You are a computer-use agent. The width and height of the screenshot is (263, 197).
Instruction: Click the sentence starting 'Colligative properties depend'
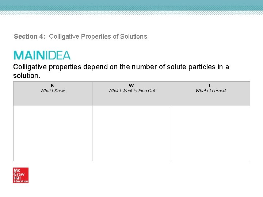(121, 67)
